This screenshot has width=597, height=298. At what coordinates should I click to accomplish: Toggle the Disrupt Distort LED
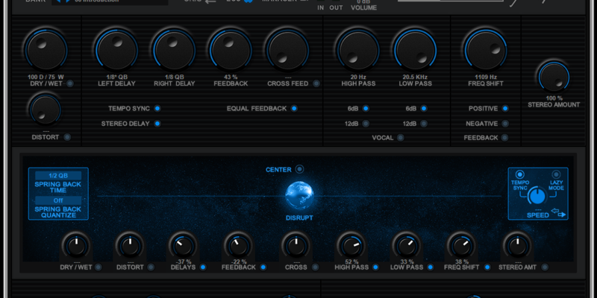(151, 267)
